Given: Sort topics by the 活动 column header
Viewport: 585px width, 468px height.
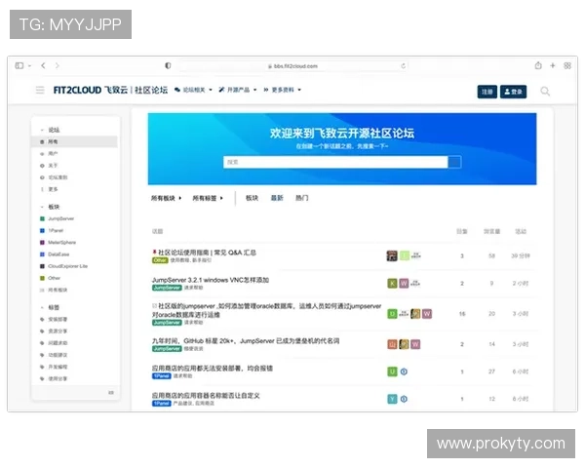Looking at the screenshot, I should (x=521, y=231).
